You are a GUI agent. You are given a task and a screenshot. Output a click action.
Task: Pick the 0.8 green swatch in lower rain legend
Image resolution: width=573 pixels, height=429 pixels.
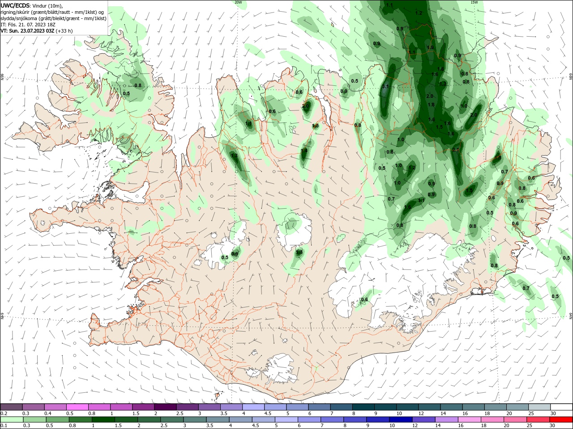(80, 420)
